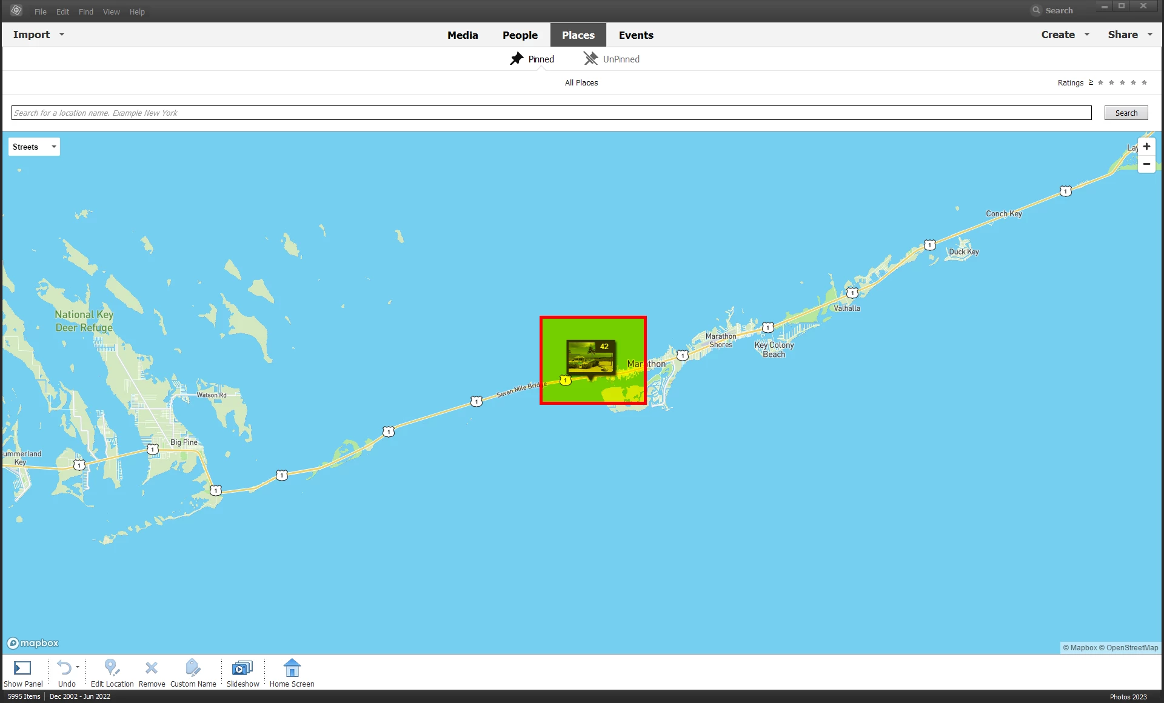This screenshot has height=703, width=1164.
Task: Switch to the Events tab
Action: click(x=635, y=35)
